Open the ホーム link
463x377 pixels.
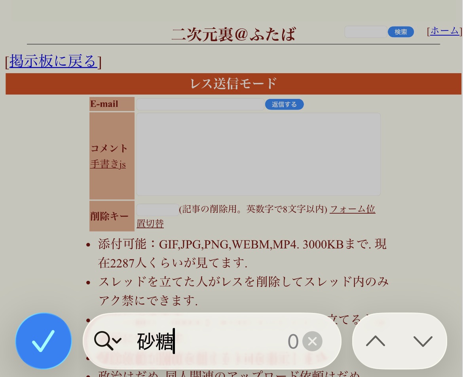click(x=444, y=31)
